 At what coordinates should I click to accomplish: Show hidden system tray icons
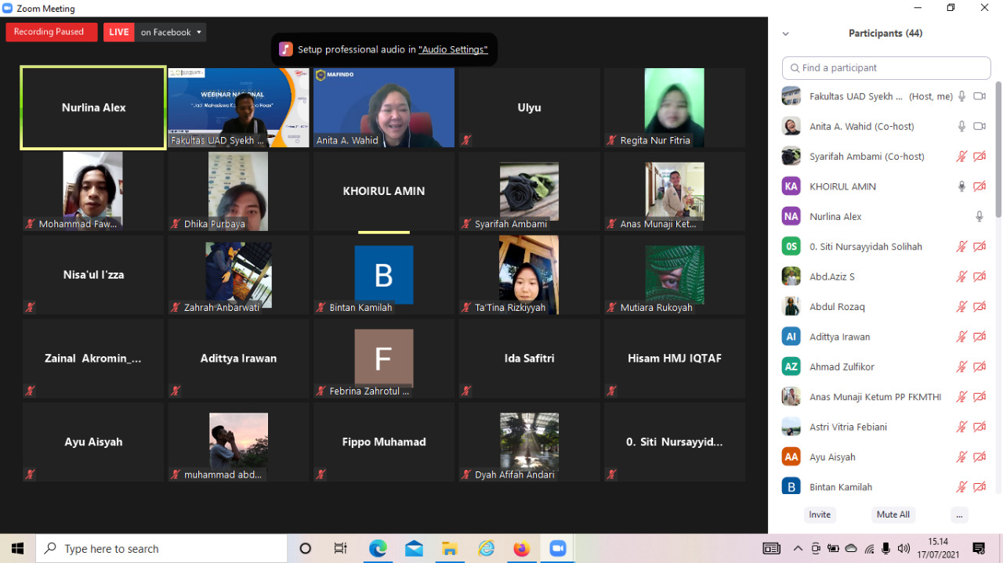[x=798, y=548]
